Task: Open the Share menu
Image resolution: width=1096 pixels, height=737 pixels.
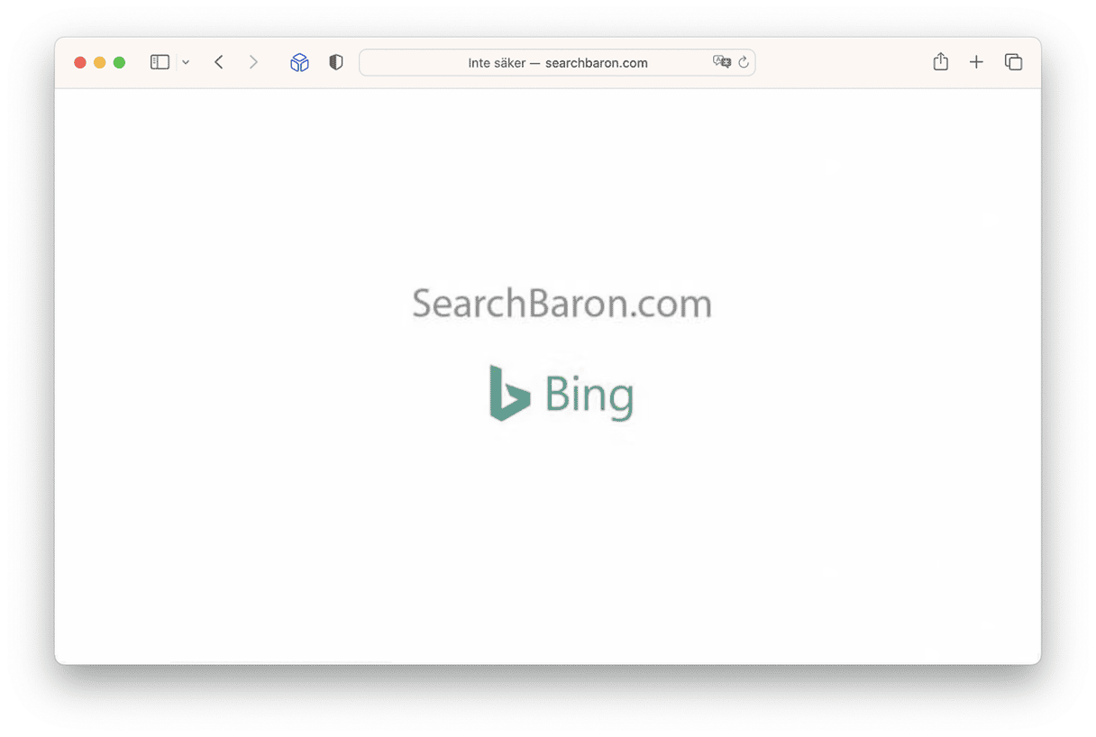Action: (940, 62)
